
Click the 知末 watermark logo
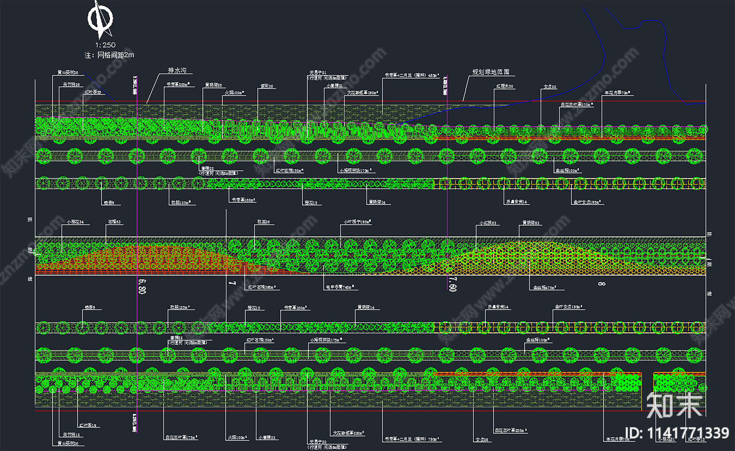pos(674,406)
